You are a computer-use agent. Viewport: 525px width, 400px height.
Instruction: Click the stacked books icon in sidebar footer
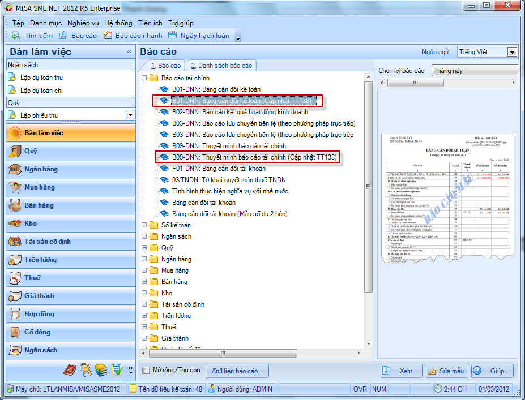point(101,370)
